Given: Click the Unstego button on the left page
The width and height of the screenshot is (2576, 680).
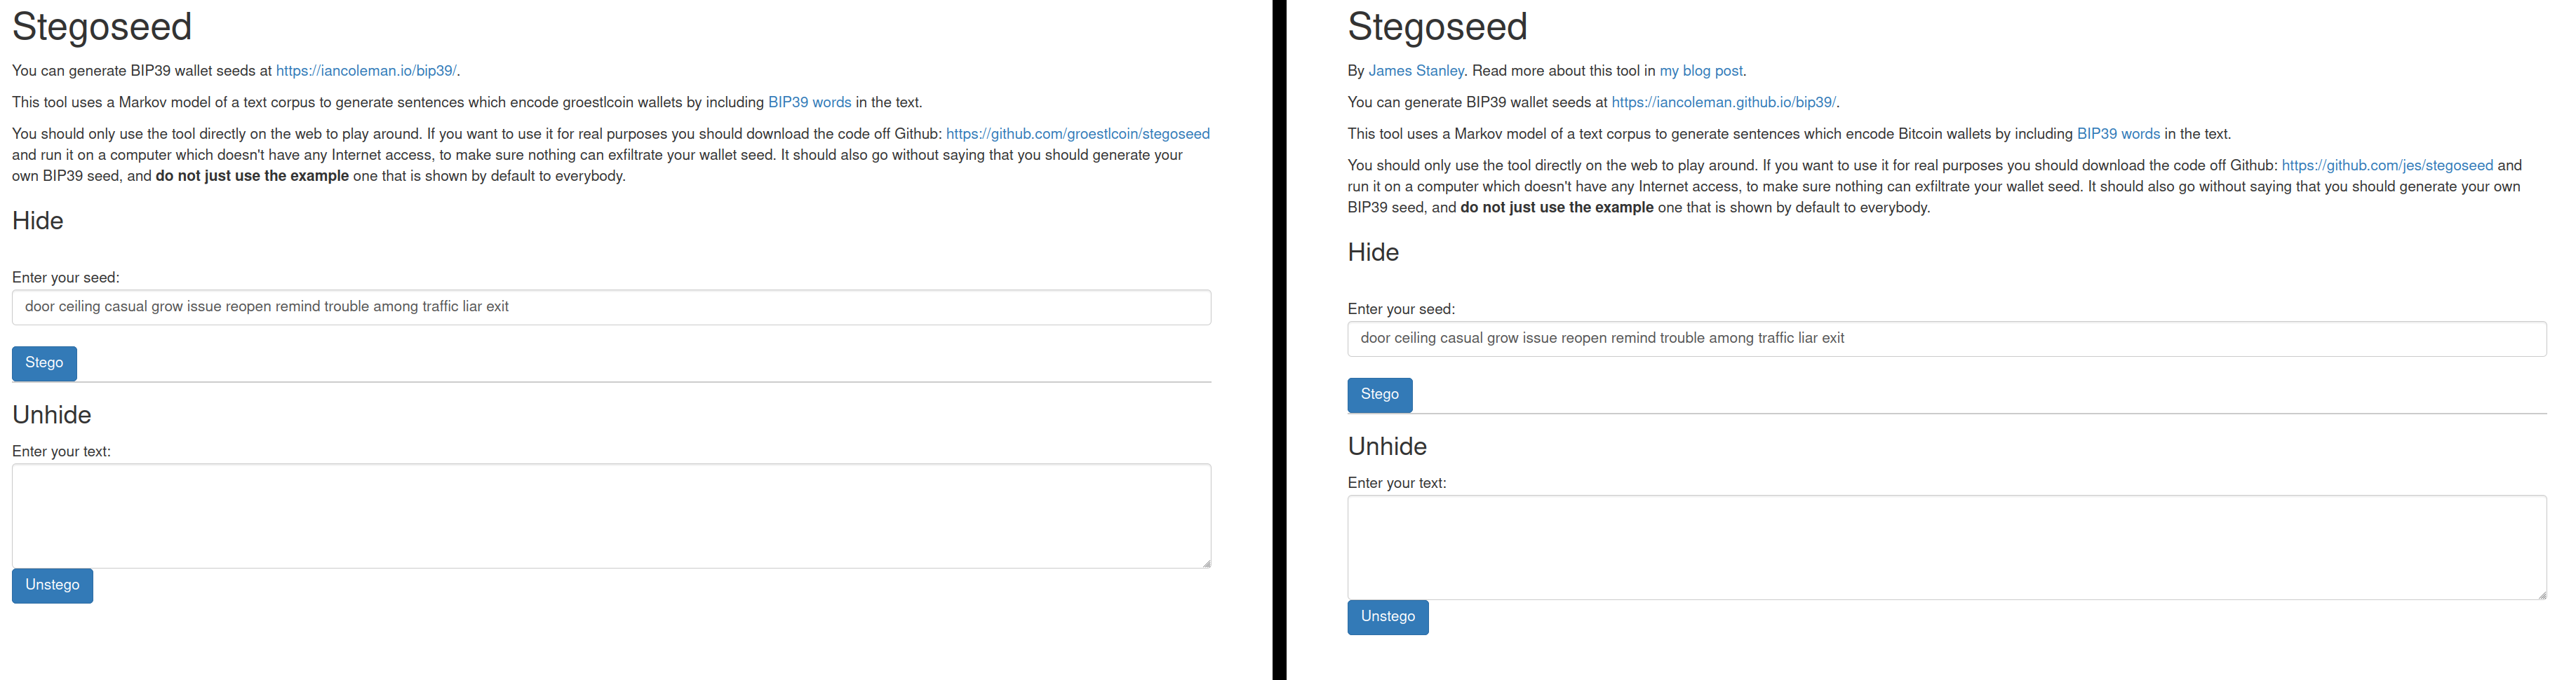Looking at the screenshot, I should tap(52, 585).
